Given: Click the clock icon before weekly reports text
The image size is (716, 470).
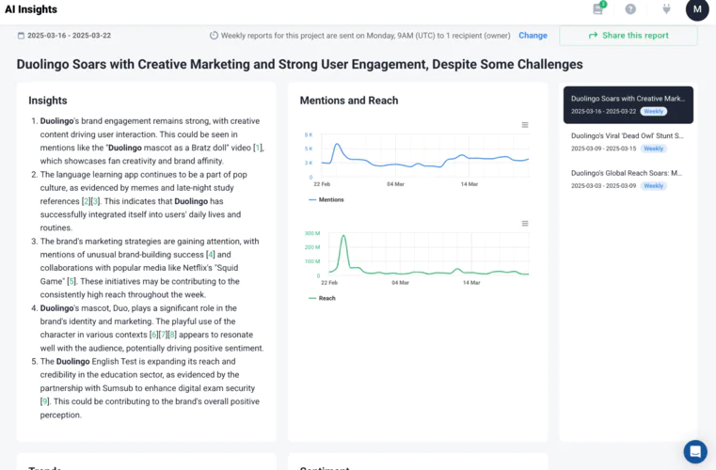Looking at the screenshot, I should (214, 35).
